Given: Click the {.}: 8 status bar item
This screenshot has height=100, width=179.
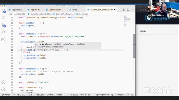Looking at the screenshot, I should (x=30, y=95).
